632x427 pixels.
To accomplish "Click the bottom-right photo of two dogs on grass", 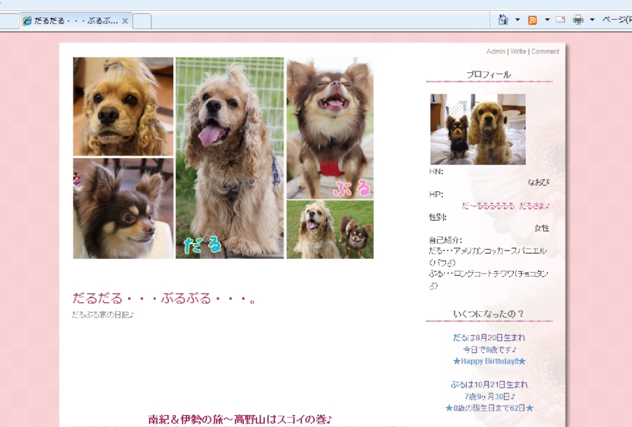I will [x=330, y=230].
